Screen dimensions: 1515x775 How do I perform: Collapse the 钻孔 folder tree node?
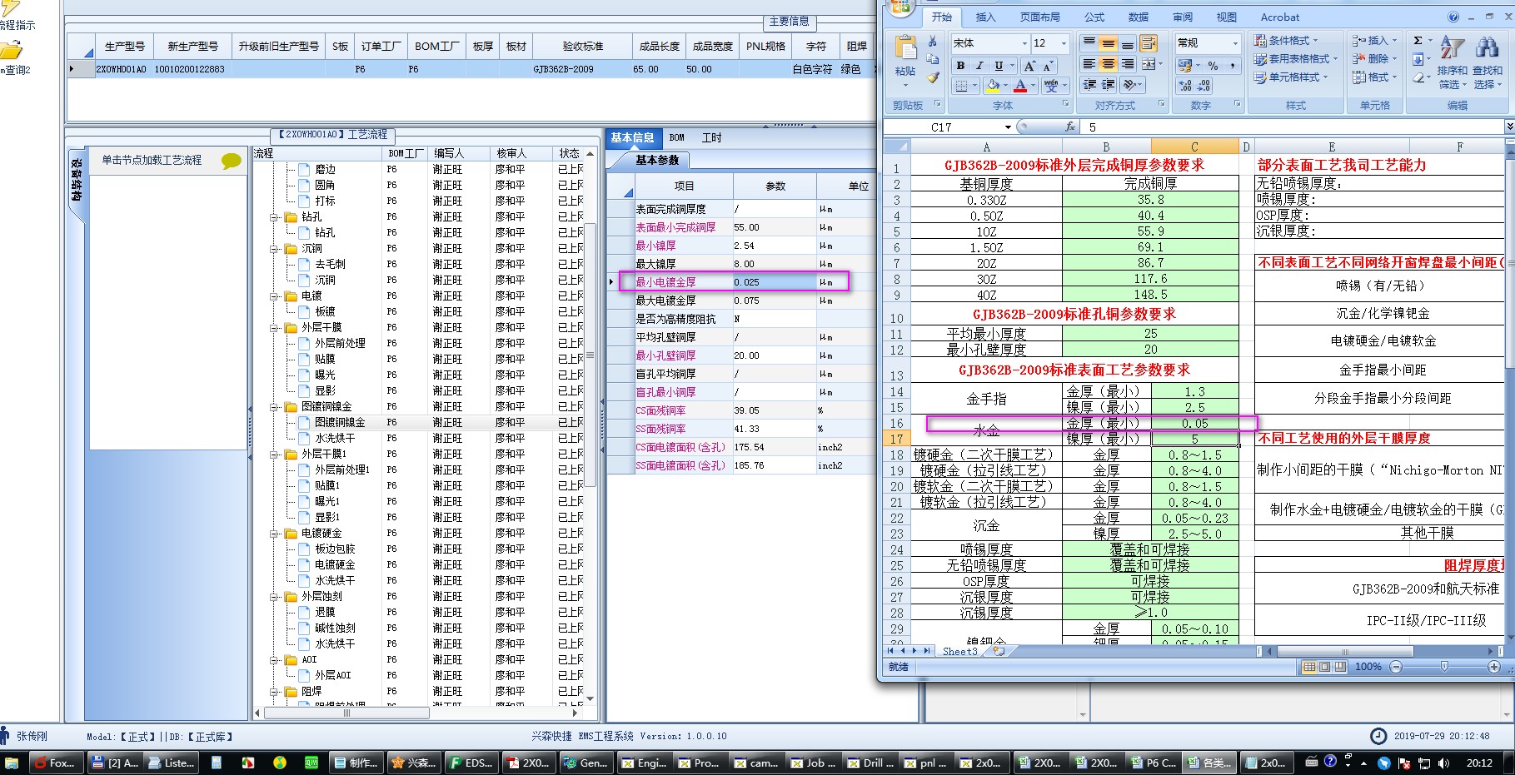pos(274,217)
